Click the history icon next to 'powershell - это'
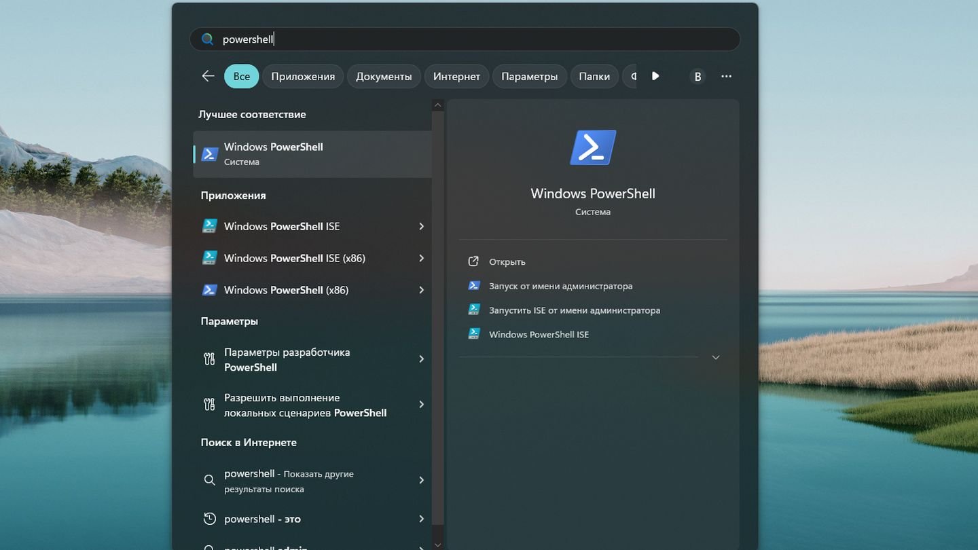The width and height of the screenshot is (978, 550). click(209, 519)
